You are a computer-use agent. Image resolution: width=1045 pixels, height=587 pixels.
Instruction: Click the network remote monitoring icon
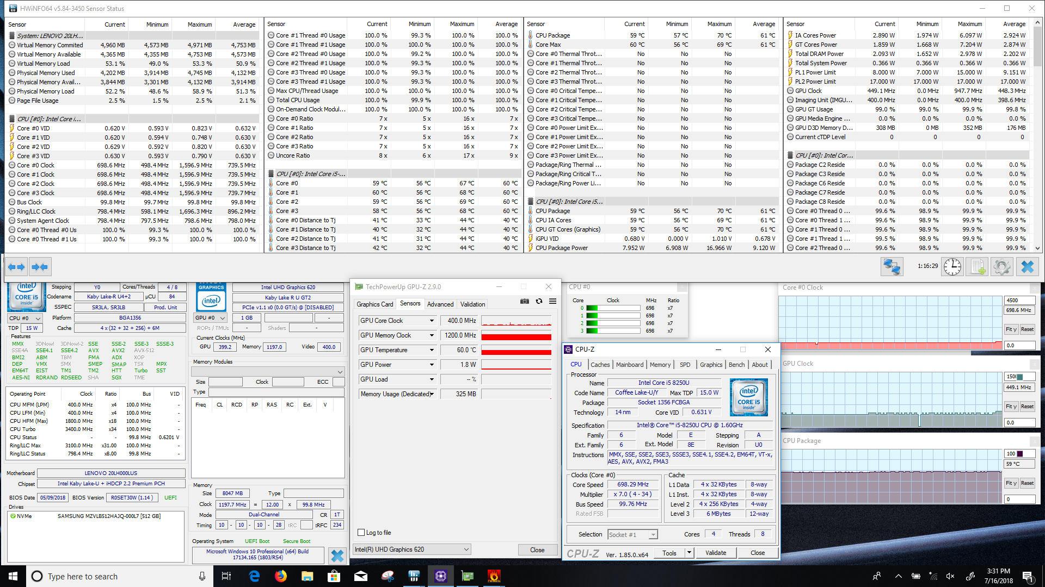tap(892, 266)
